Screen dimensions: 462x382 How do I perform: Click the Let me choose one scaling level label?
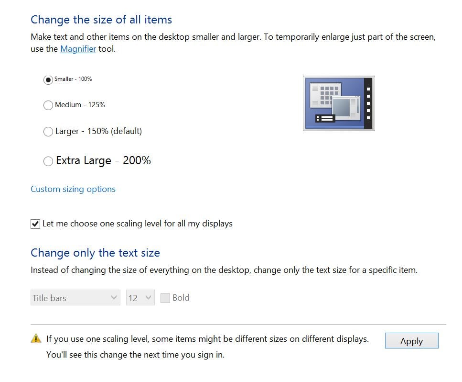(138, 224)
